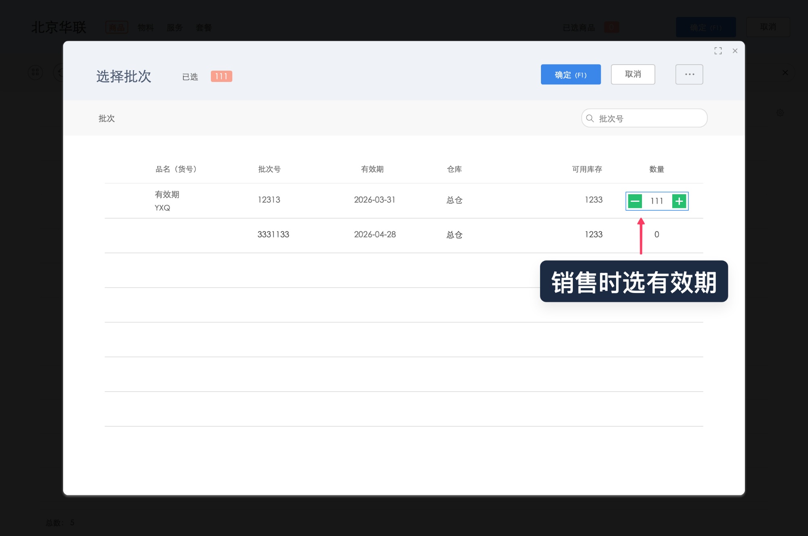Click the undo arrow icon on the left
This screenshot has width=808, height=536.
[x=60, y=73]
